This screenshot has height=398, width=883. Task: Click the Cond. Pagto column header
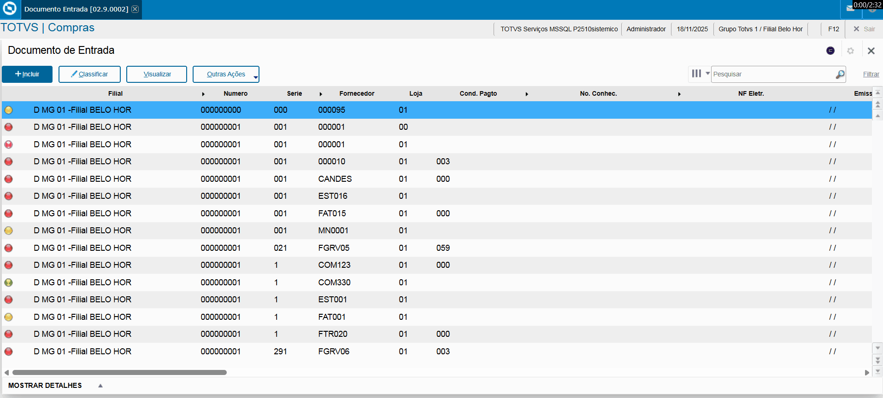(478, 93)
